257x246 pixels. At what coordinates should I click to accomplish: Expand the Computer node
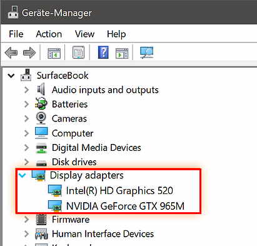pos(26,133)
